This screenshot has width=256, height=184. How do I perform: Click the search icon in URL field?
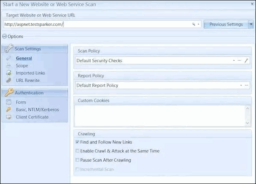point(194,24)
